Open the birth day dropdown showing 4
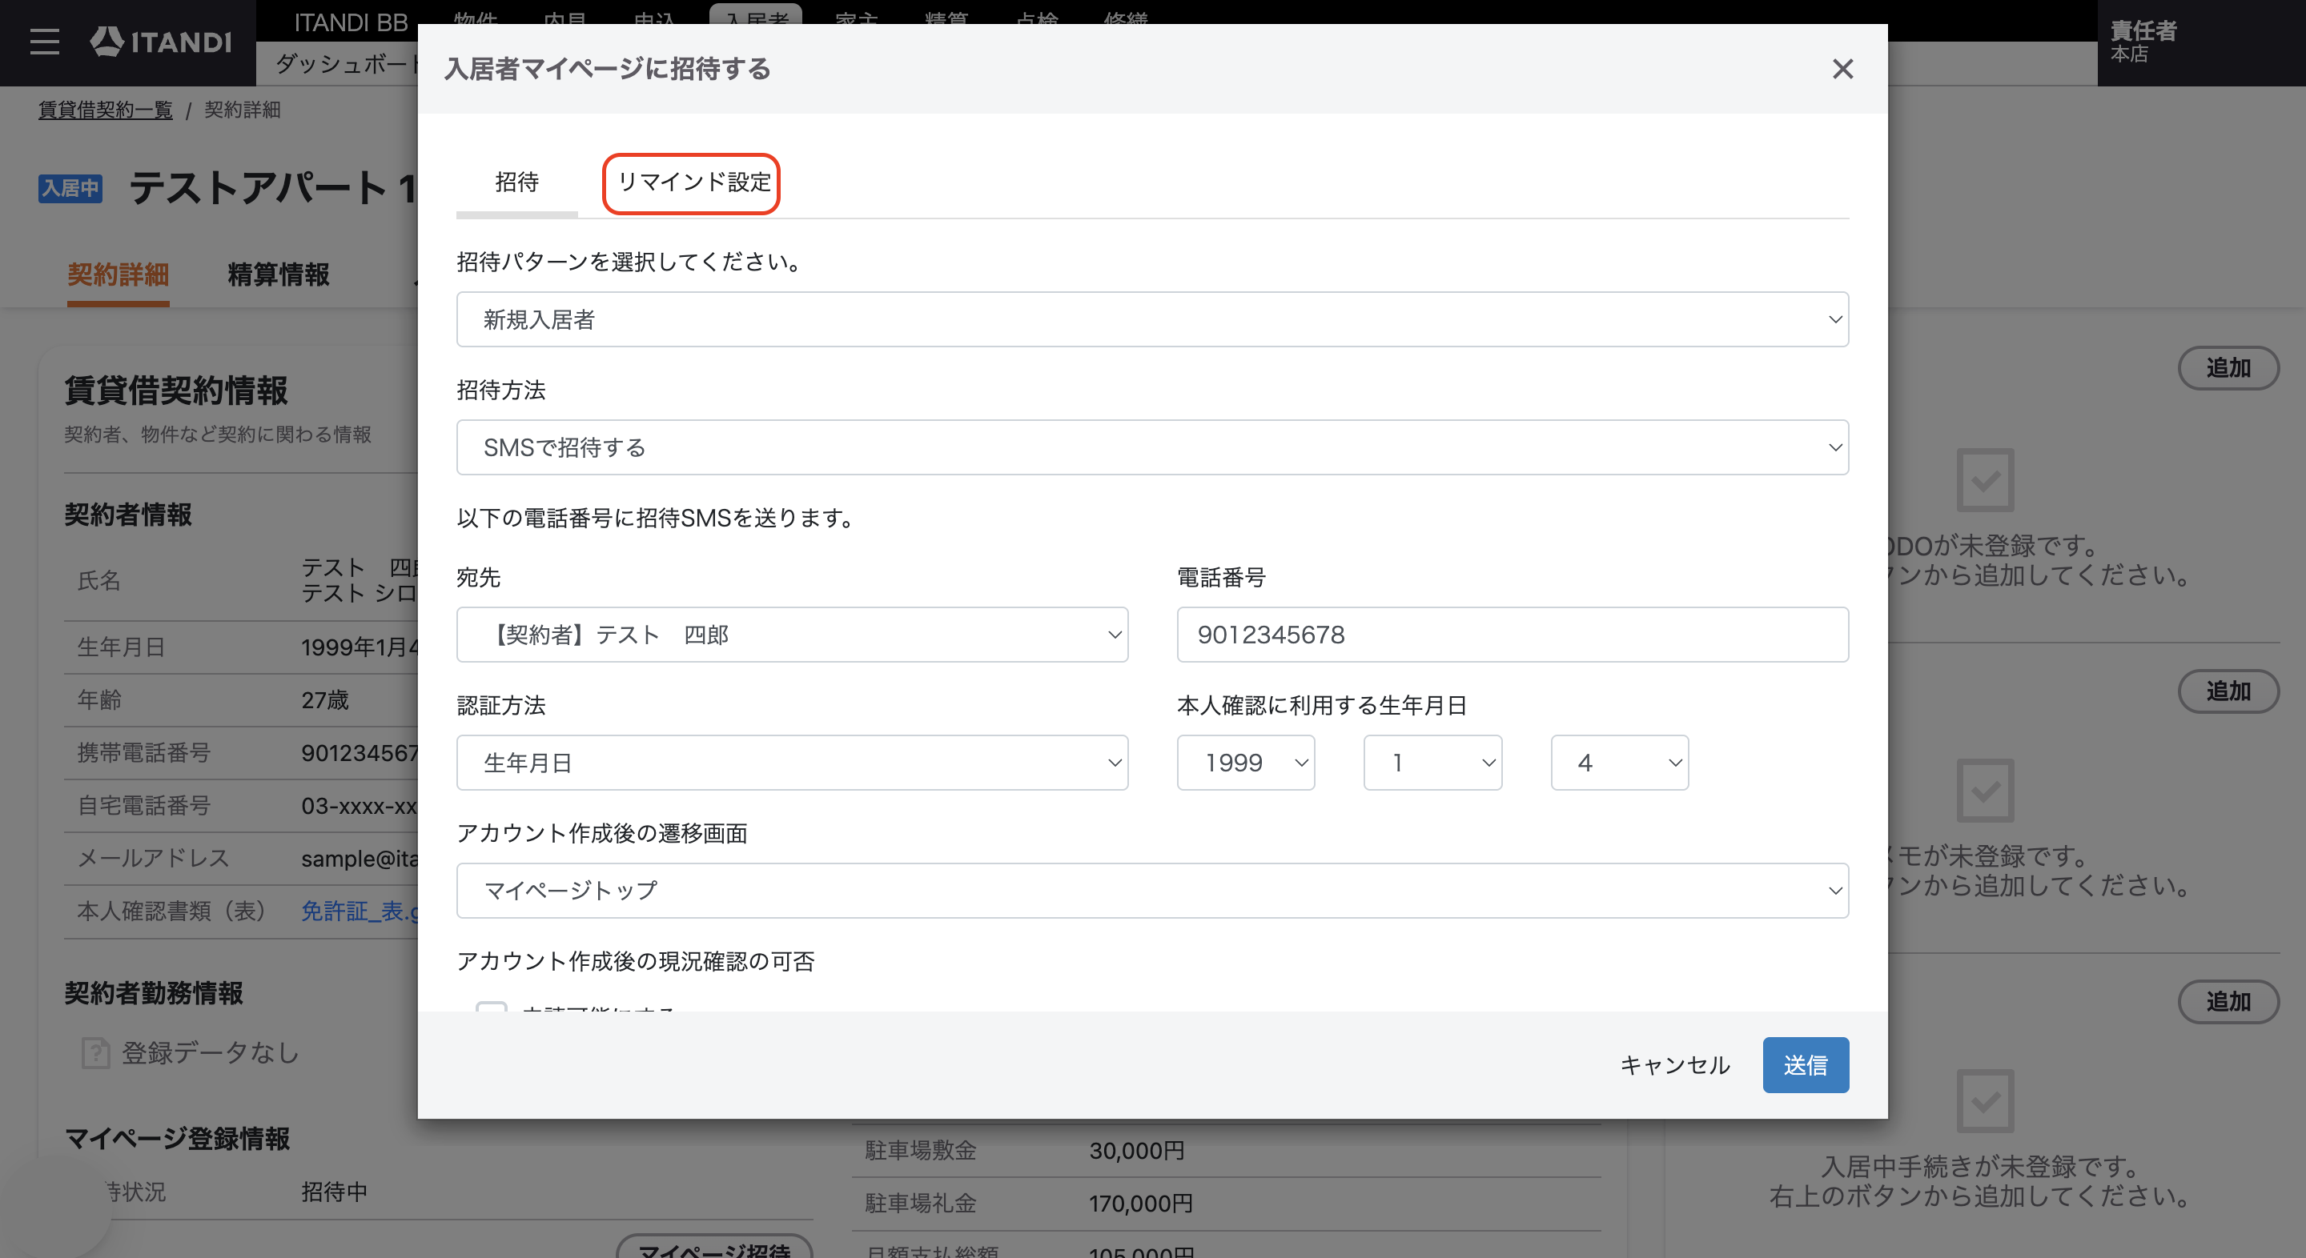The height and width of the screenshot is (1258, 2306). tap(1619, 763)
